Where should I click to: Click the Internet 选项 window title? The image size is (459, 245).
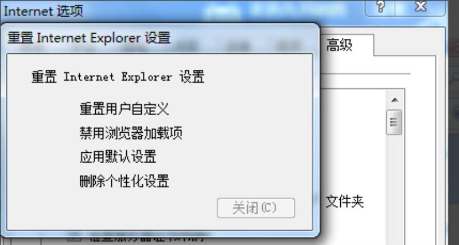pos(44,11)
